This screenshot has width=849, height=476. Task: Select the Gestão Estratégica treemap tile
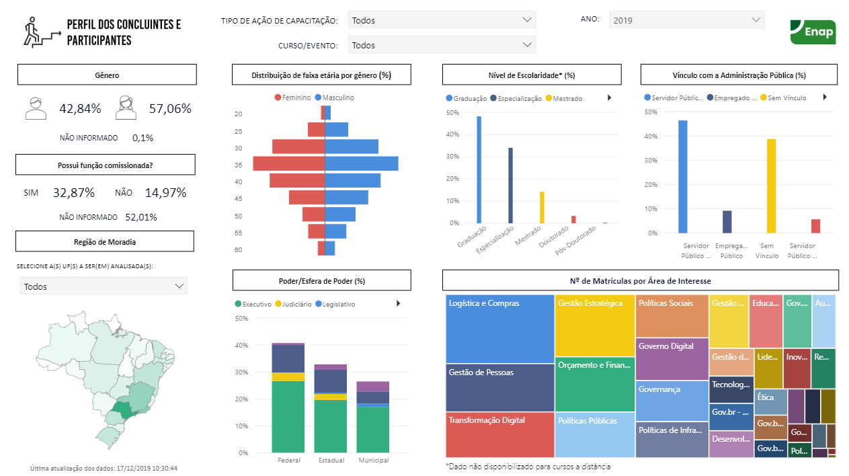click(594, 326)
